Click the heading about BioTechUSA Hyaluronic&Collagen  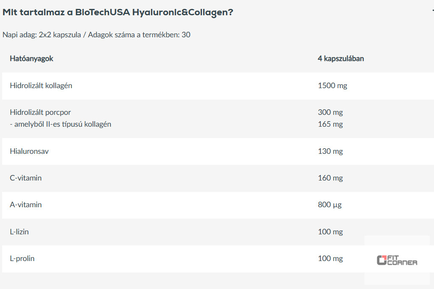(x=118, y=12)
